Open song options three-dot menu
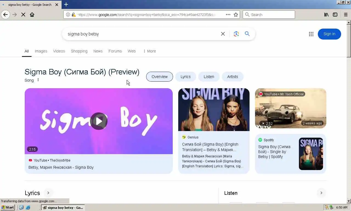This screenshot has height=211, width=351. coord(38,80)
